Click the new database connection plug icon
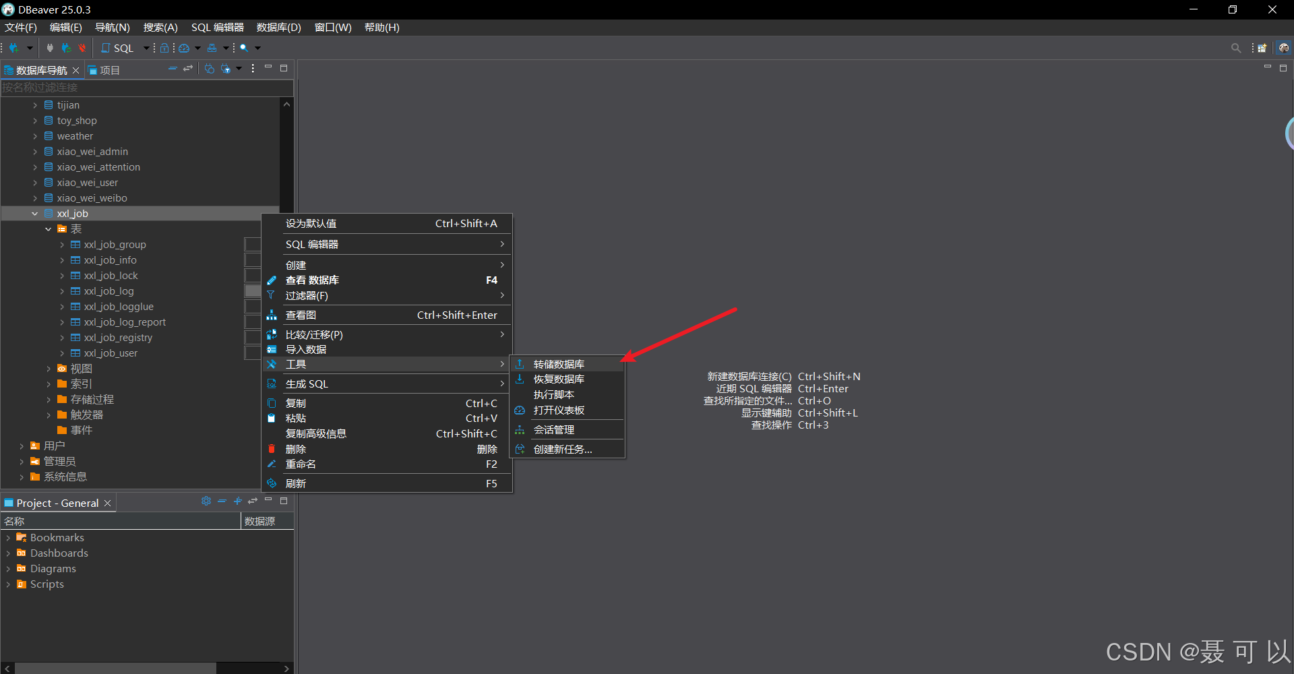 click(13, 48)
